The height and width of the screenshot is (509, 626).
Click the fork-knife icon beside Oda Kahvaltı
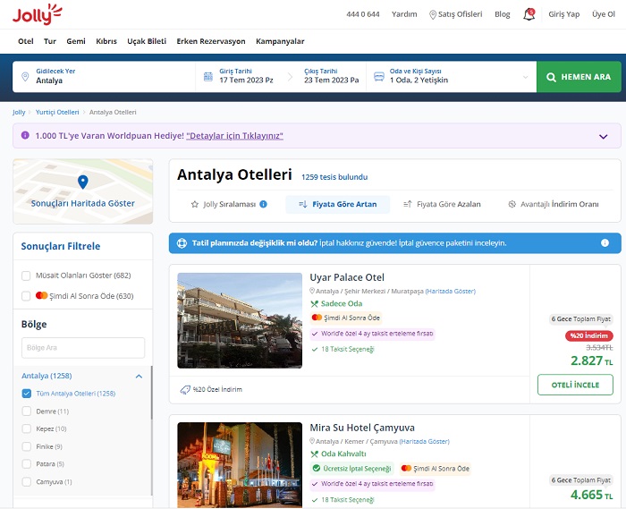pos(315,454)
